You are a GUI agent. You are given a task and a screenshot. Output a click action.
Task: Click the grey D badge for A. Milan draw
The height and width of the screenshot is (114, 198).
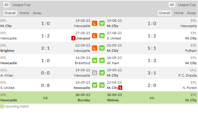click(x=95, y=73)
